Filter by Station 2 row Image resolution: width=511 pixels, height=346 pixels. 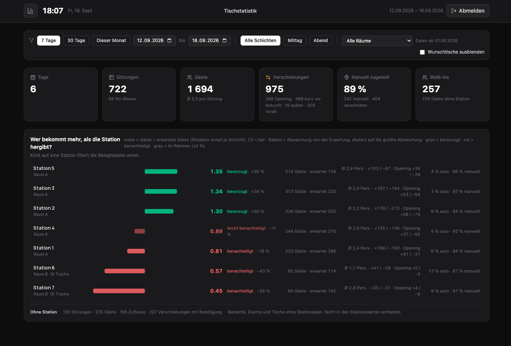[257, 211]
